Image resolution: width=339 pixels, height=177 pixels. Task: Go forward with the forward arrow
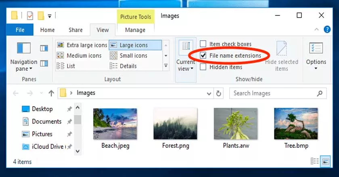30,93
